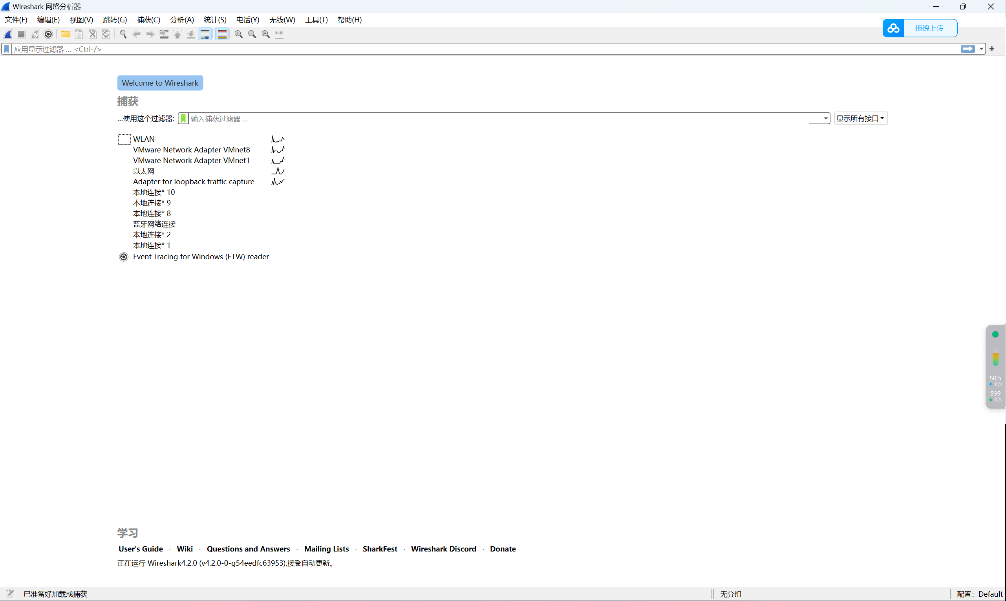1006x601 pixels.
Task: Click Welcome to Wireshark banner
Action: point(160,83)
